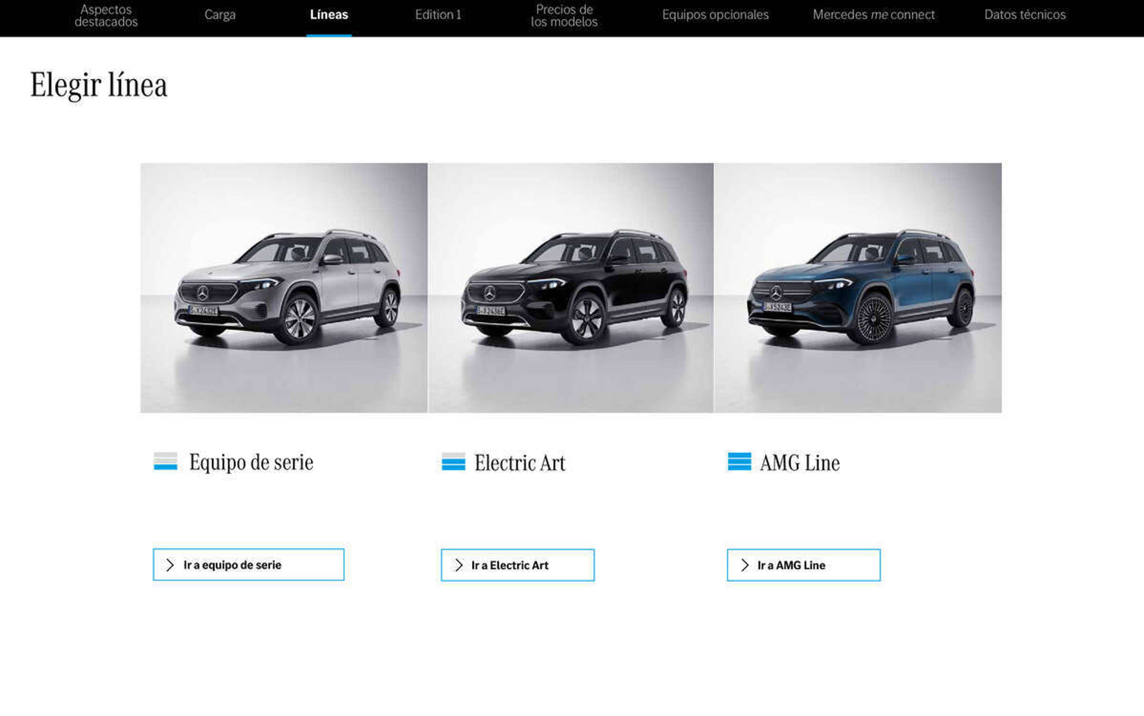Click the chevron in Ir a equipo de serie
The height and width of the screenshot is (716, 1144).
click(x=170, y=565)
